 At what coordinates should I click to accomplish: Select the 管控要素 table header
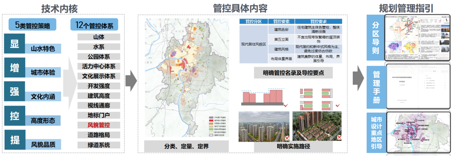(281, 21)
